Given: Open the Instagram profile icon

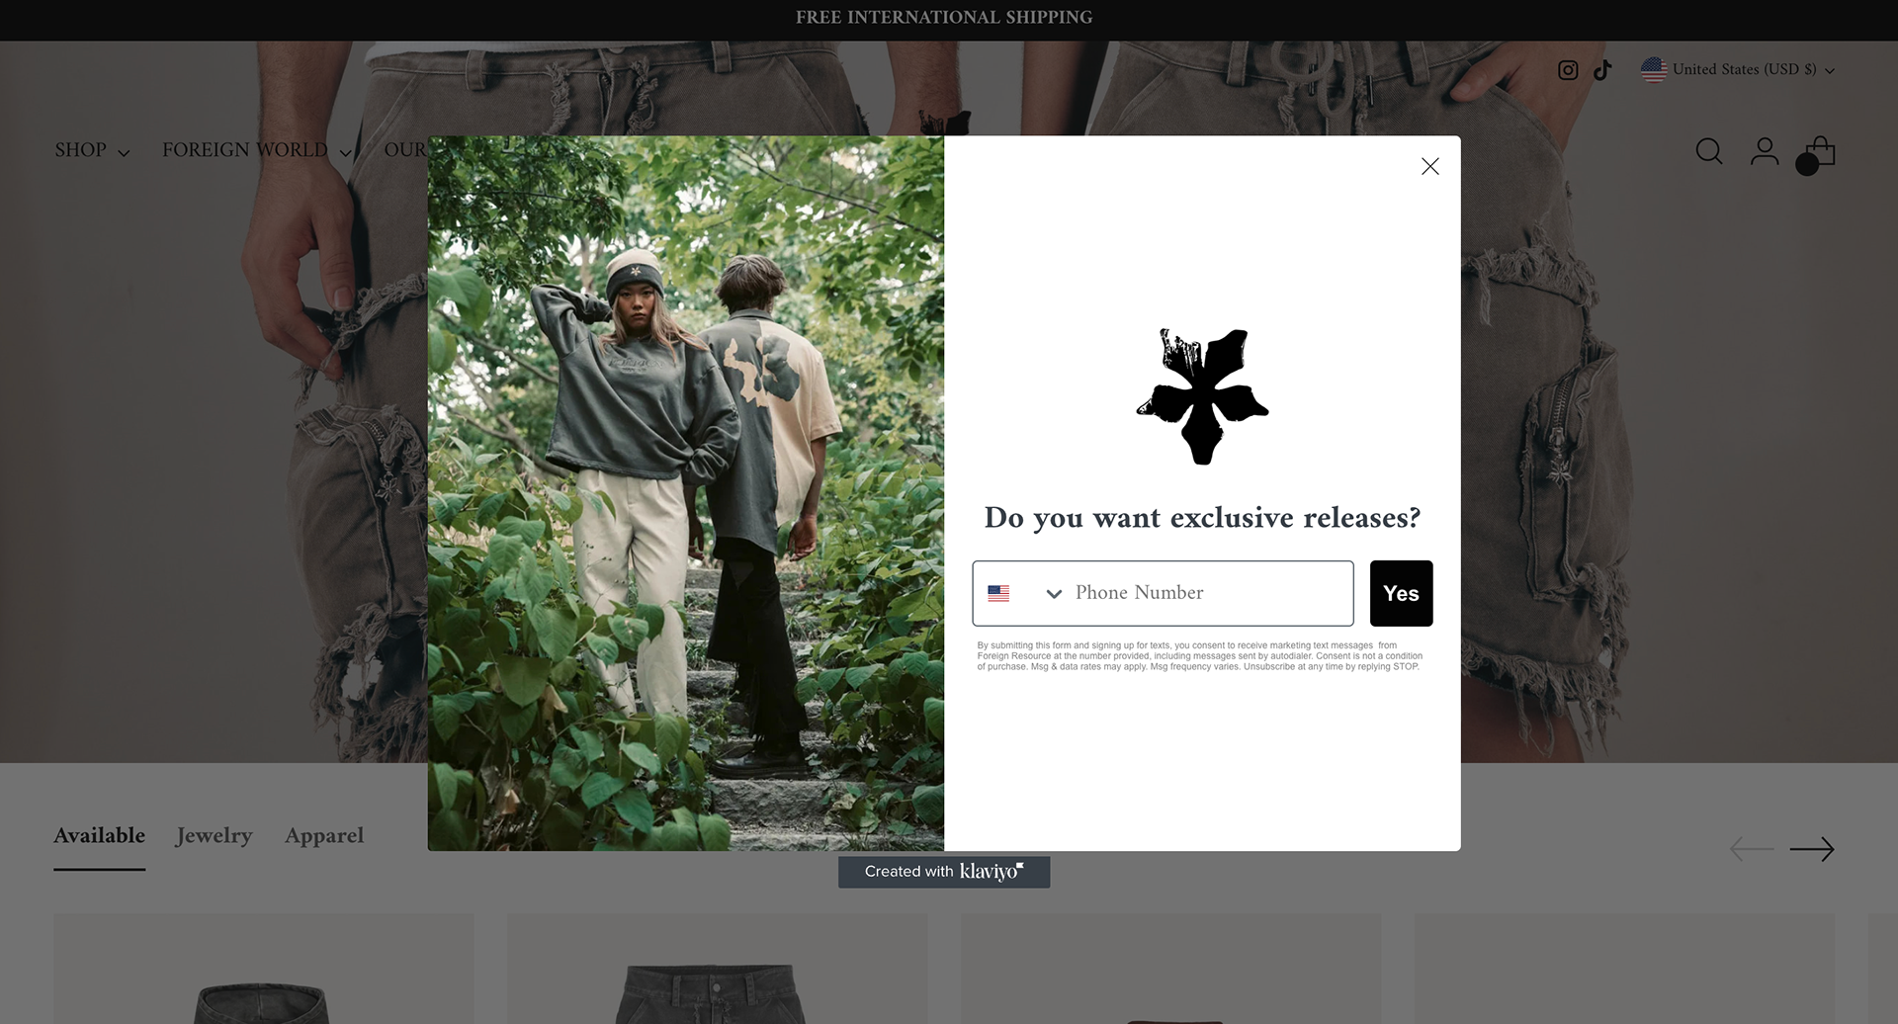Looking at the screenshot, I should (1568, 70).
